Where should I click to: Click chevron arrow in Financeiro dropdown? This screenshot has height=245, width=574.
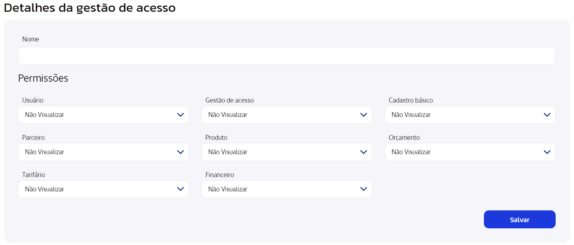point(364,189)
